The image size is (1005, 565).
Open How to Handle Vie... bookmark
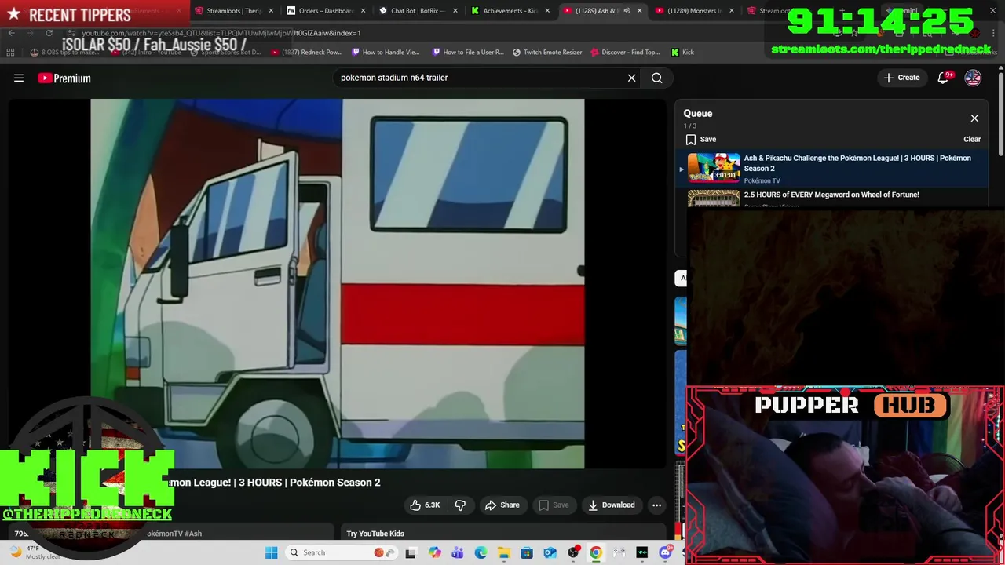386,53
